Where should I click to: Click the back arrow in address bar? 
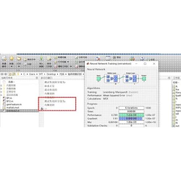[2, 74]
